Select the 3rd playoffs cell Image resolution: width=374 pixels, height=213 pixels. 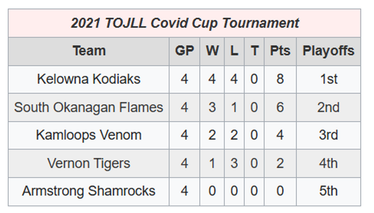(x=328, y=135)
